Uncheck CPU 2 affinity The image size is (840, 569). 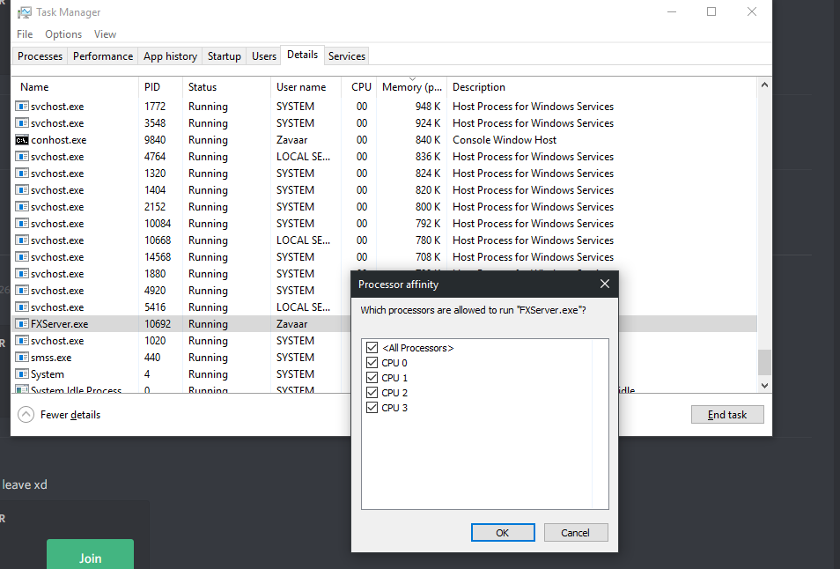[x=372, y=393]
